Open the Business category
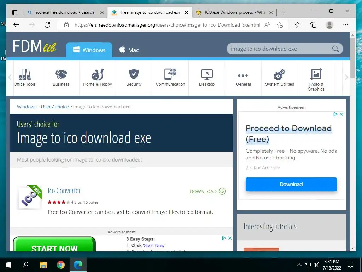Image resolution: width=362 pixels, height=272 pixels. (x=61, y=78)
